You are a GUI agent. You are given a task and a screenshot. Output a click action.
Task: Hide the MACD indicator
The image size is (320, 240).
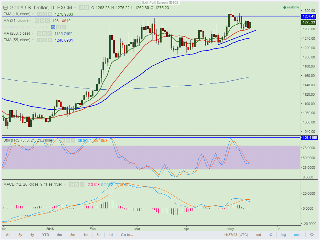71,184
